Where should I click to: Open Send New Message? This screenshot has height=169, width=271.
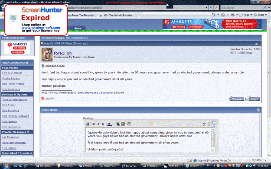click(x=14, y=143)
